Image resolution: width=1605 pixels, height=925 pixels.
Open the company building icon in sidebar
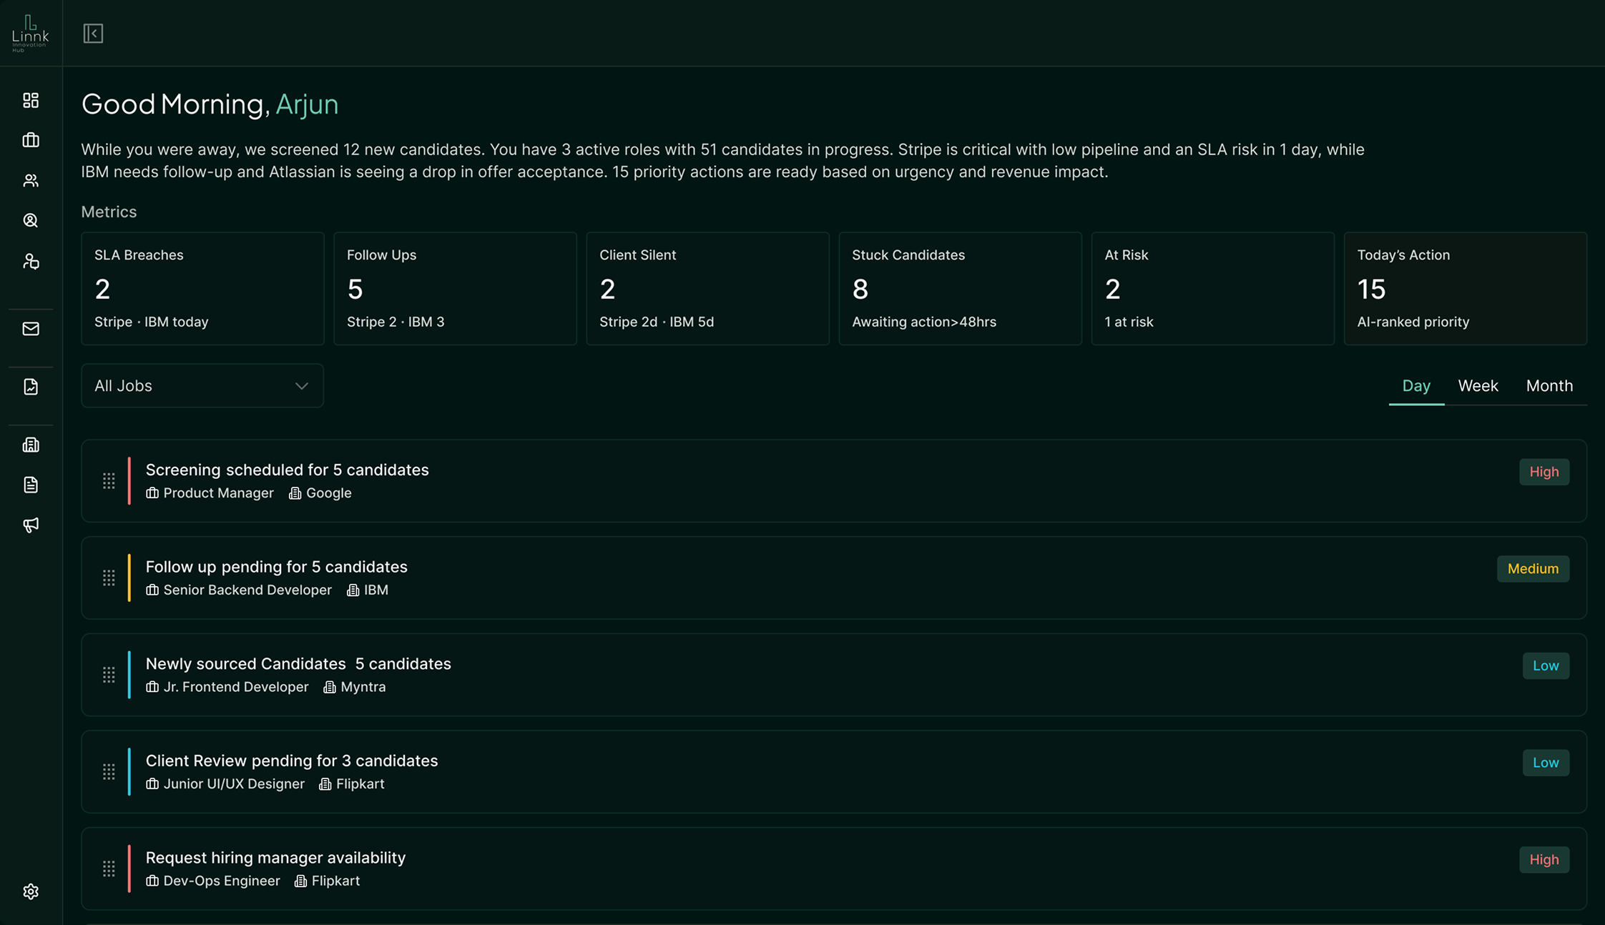(31, 445)
